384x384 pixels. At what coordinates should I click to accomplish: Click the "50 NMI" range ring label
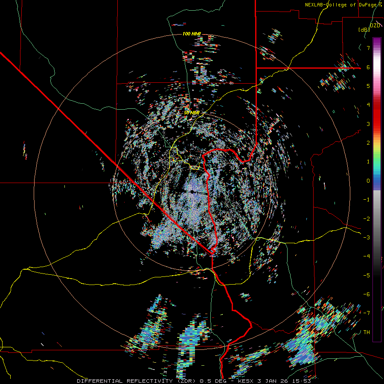click(192, 113)
